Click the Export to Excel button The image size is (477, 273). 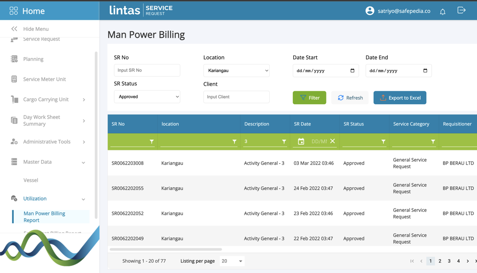400,98
